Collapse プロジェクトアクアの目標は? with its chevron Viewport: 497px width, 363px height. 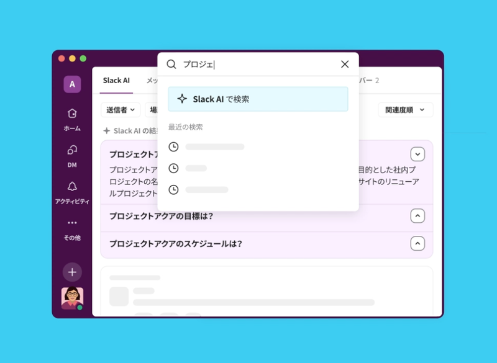pos(417,215)
